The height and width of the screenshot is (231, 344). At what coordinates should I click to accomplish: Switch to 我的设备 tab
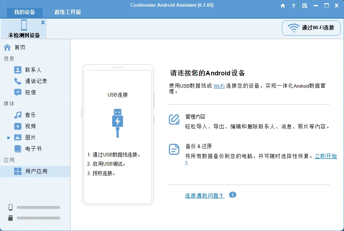(x=25, y=12)
